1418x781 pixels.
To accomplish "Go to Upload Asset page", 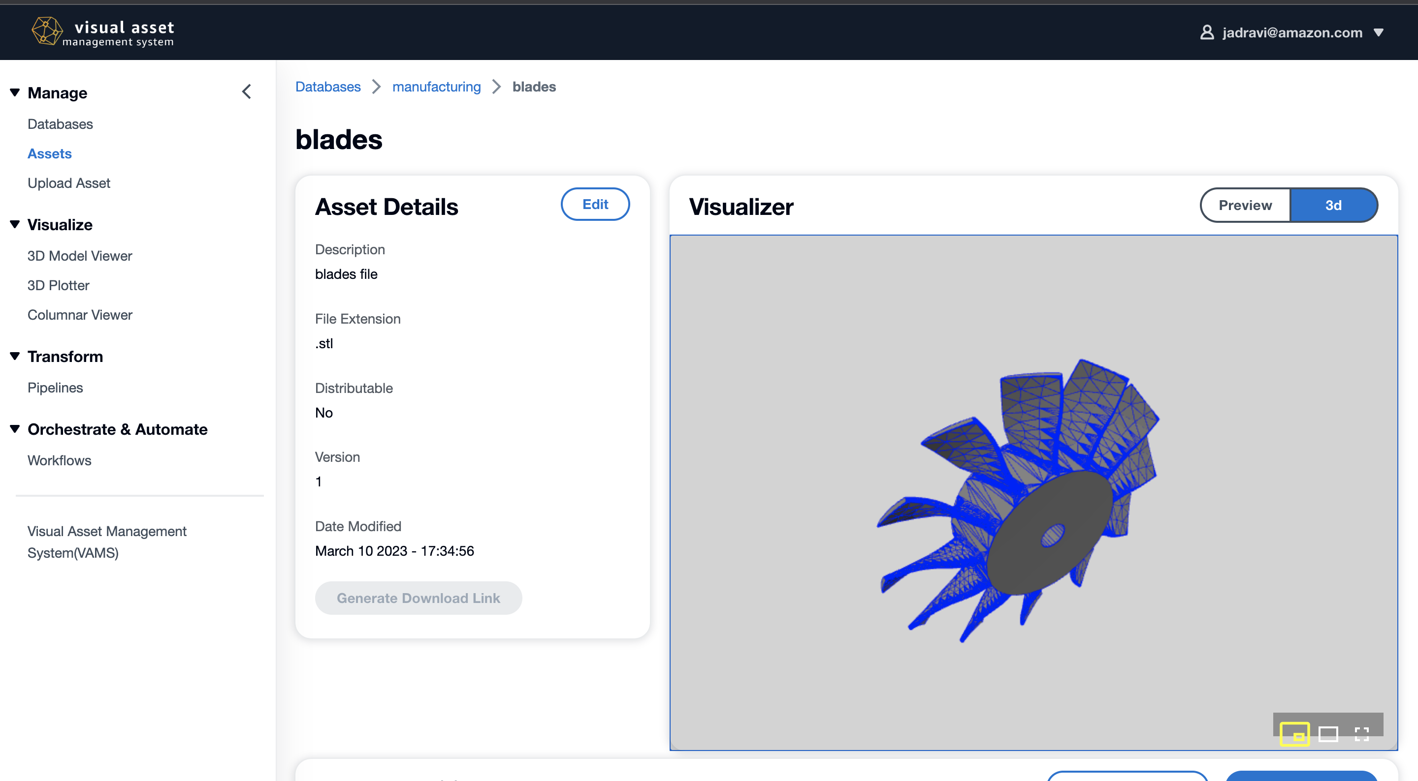I will [69, 183].
